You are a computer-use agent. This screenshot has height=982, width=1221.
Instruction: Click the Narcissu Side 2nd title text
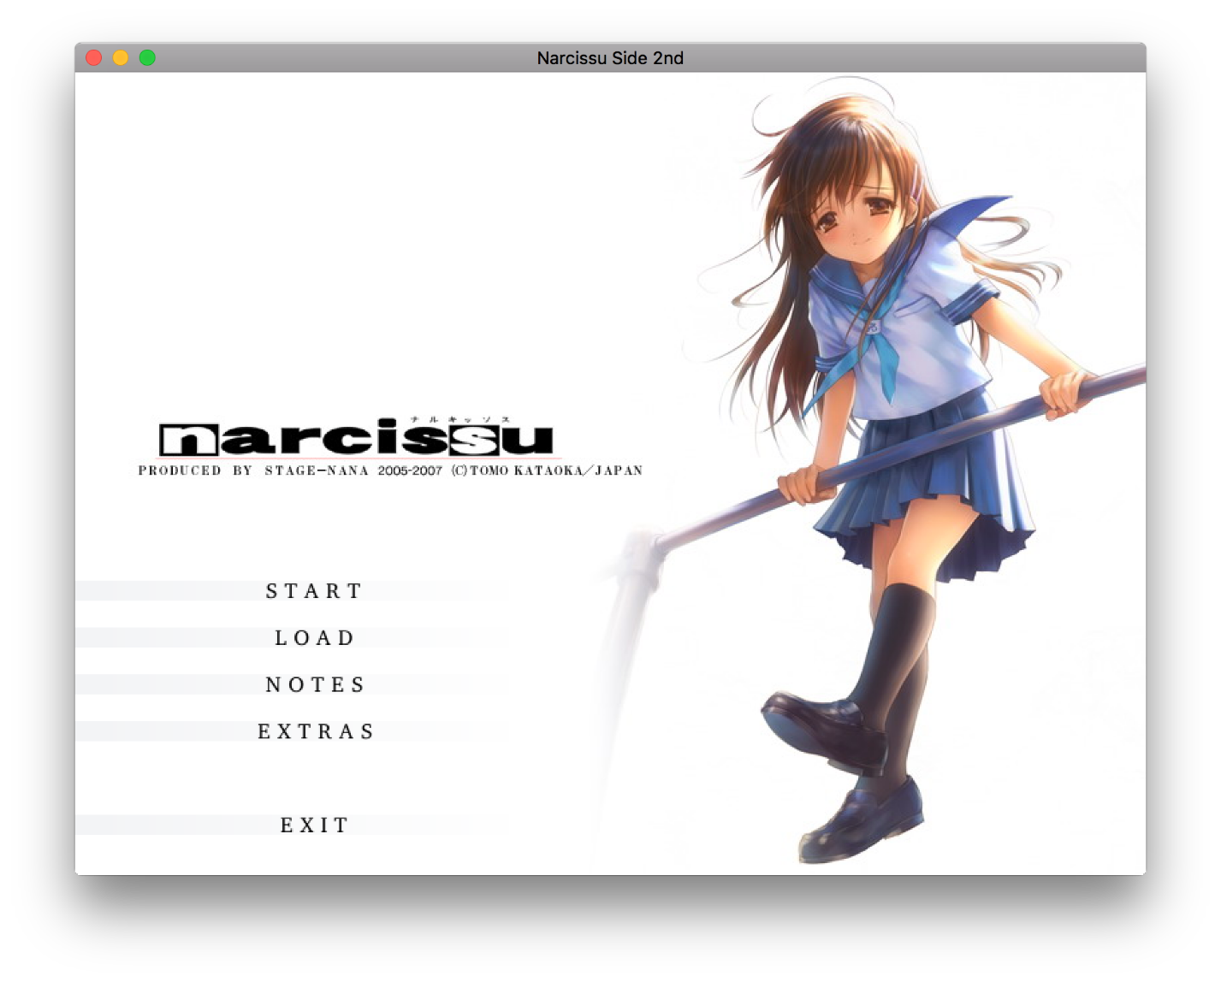609,58
